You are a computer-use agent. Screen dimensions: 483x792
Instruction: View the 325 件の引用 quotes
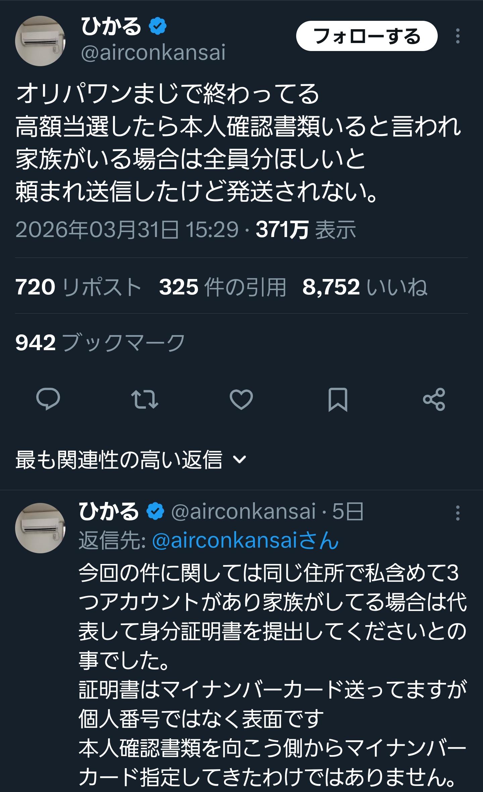click(222, 287)
